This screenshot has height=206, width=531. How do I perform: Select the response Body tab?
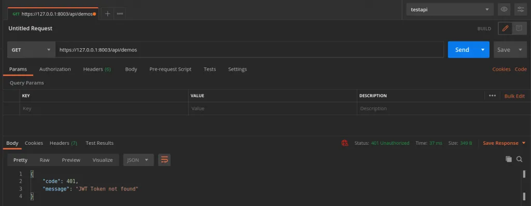(x=12, y=143)
